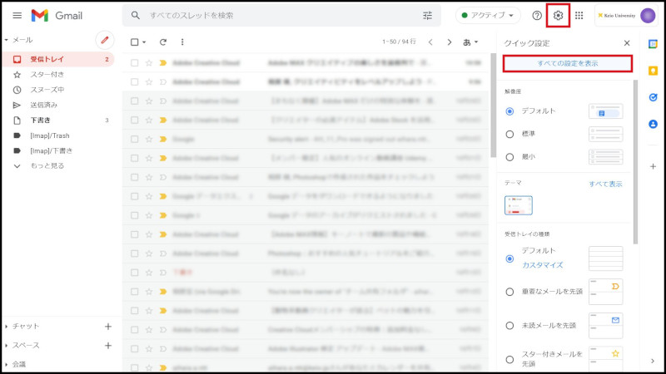The image size is (666, 374).
Task: Click すべての設定を表示 button
Action: 567,63
